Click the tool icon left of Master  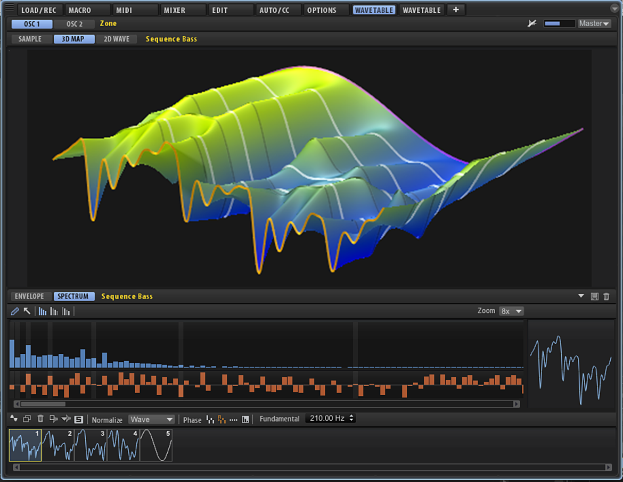[x=531, y=23]
